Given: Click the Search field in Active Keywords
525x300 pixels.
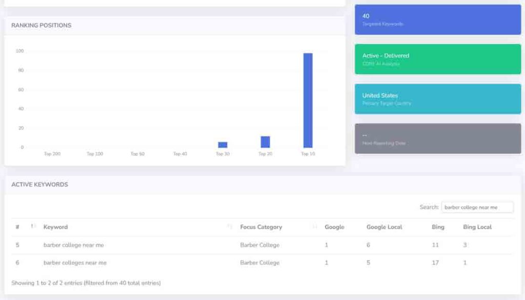Looking at the screenshot, I should pyautogui.click(x=477, y=207).
